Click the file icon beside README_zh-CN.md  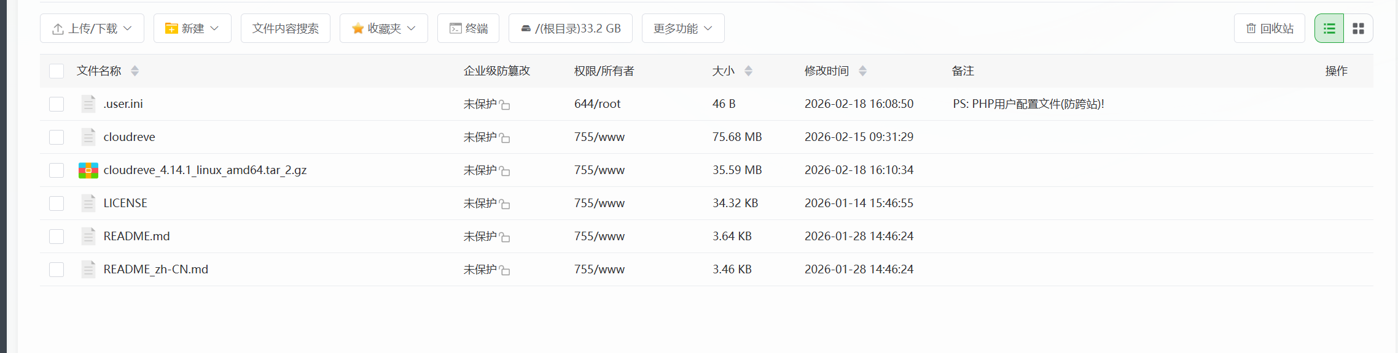click(88, 269)
